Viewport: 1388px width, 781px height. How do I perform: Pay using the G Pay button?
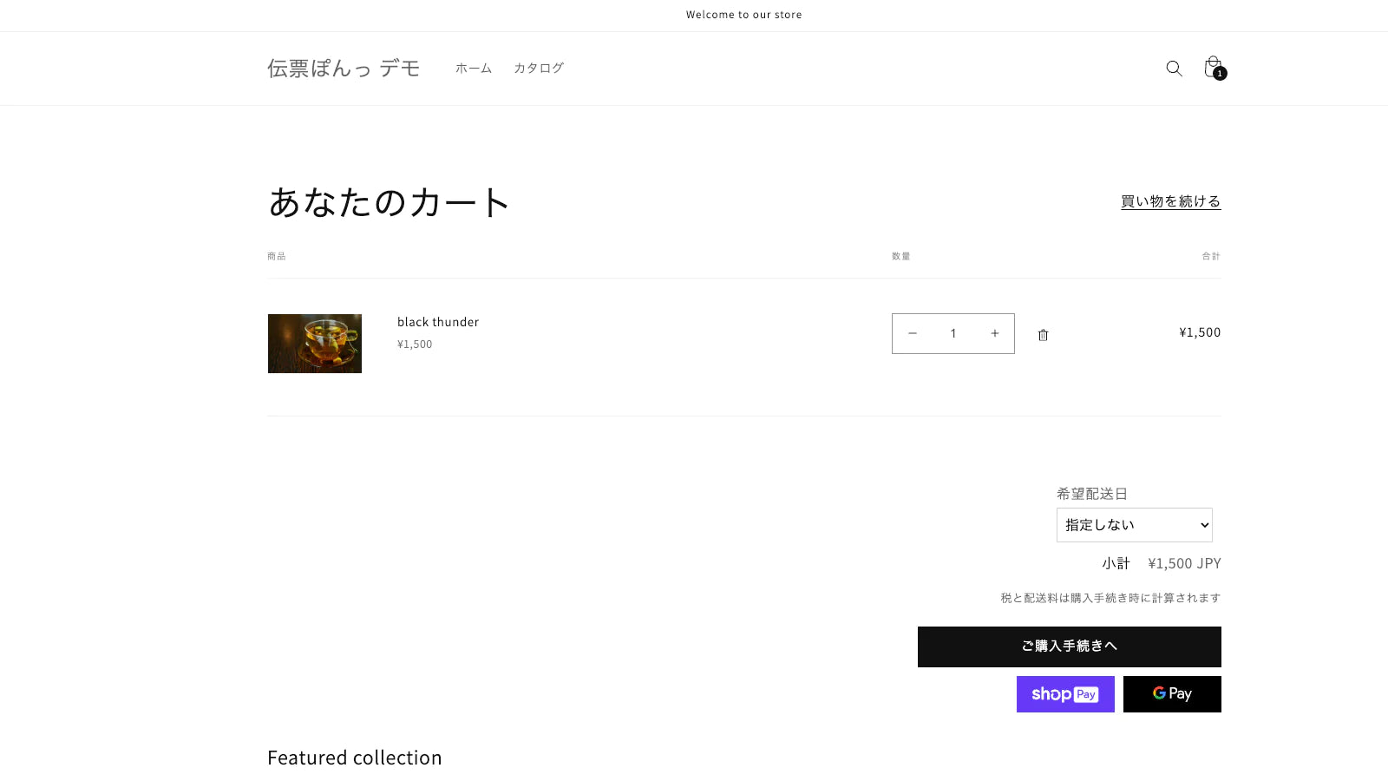coord(1172,694)
